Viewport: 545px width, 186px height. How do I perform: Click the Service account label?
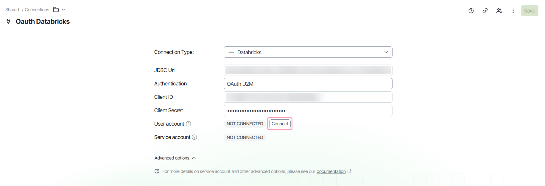pyautogui.click(x=172, y=137)
